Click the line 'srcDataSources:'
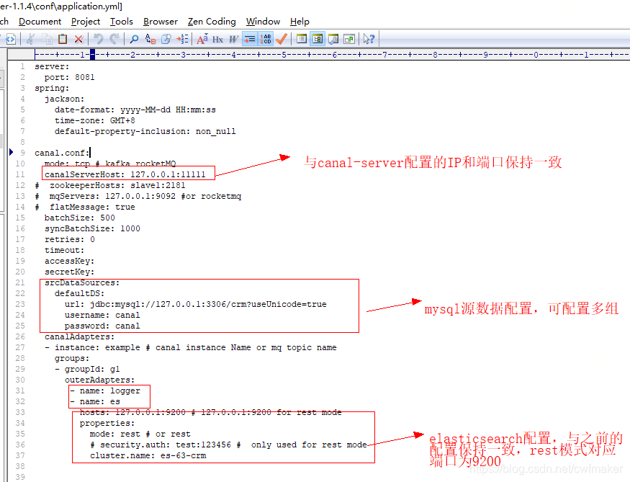Screen dimensions: 630x482 point(82,282)
